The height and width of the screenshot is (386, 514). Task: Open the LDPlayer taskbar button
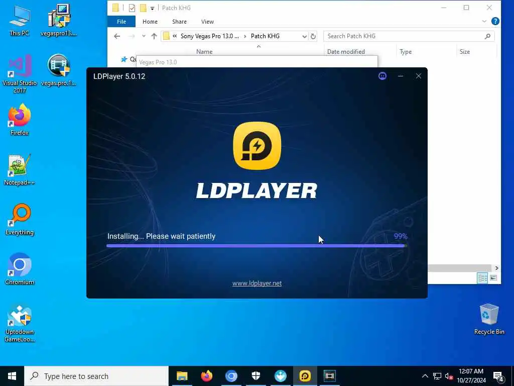pyautogui.click(x=305, y=376)
